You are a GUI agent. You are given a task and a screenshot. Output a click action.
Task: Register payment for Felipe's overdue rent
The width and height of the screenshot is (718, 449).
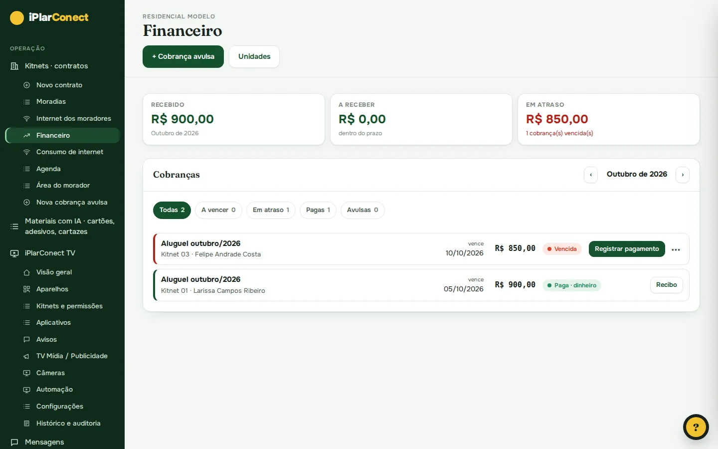tap(627, 249)
